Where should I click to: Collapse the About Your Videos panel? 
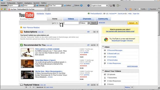tap(103, 71)
